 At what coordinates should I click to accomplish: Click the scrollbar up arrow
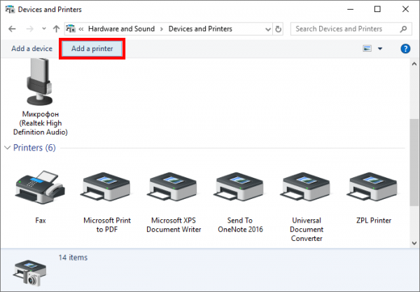tap(414, 64)
